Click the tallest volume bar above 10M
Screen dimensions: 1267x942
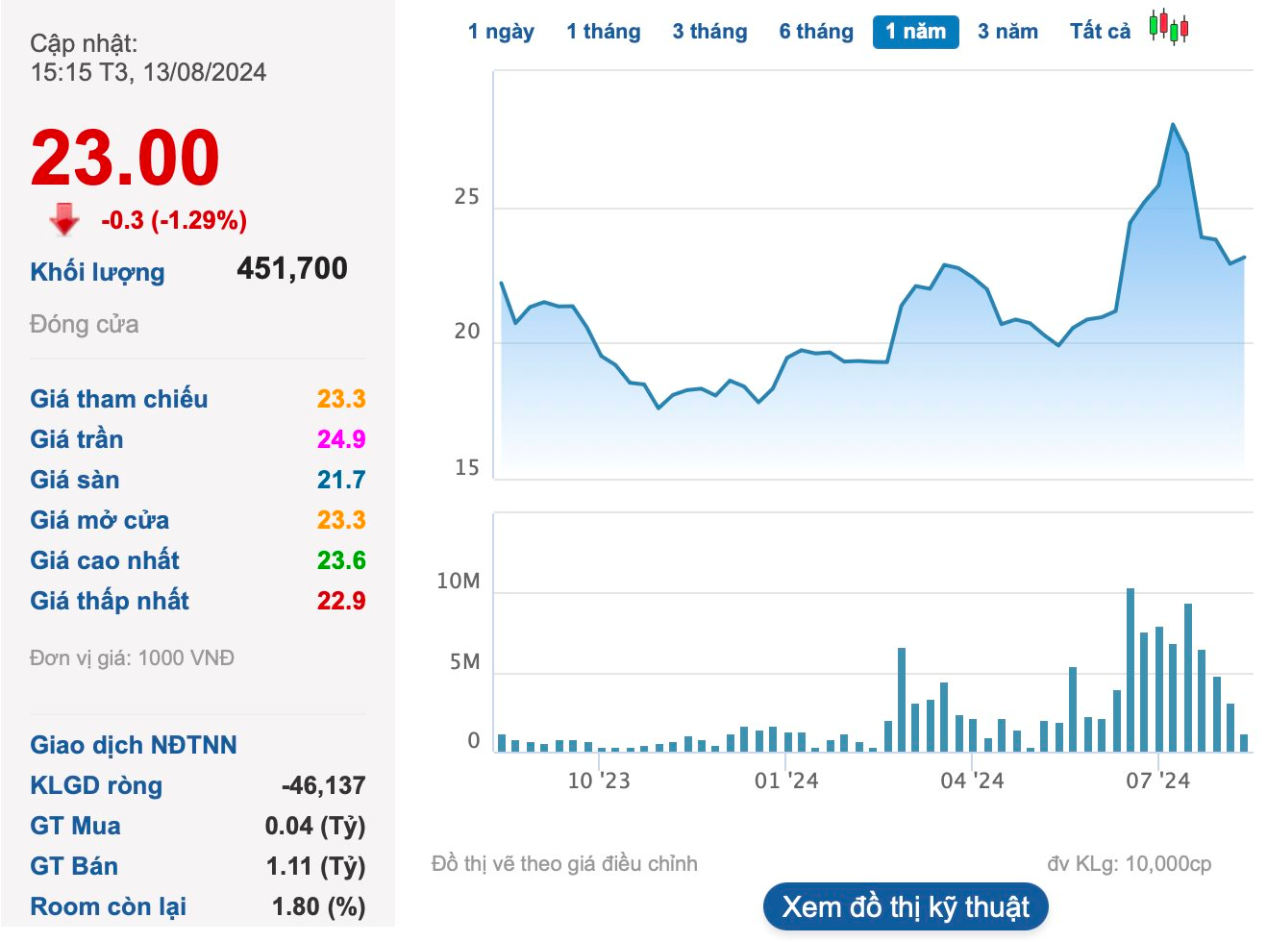[1130, 669]
